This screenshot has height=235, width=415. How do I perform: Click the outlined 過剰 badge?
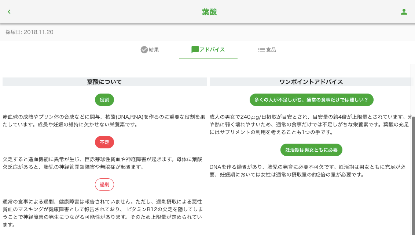tap(104, 185)
